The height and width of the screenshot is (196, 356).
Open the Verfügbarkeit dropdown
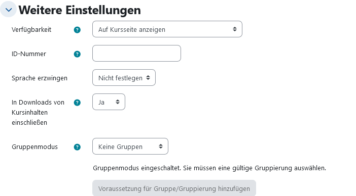167,29
